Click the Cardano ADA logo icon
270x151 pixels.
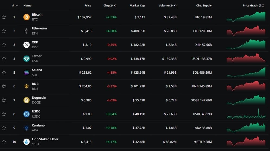pyautogui.click(x=26, y=128)
